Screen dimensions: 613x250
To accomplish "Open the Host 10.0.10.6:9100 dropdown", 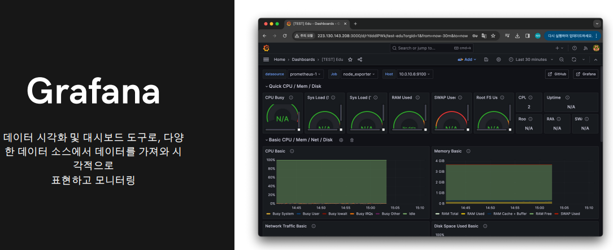I will click(414, 74).
